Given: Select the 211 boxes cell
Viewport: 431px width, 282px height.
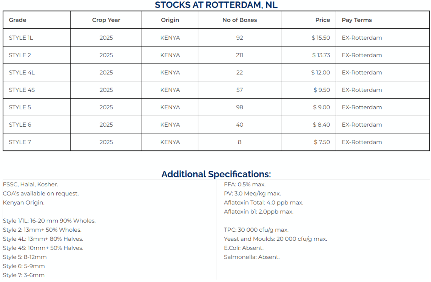Looking at the screenshot, I should tap(240, 55).
